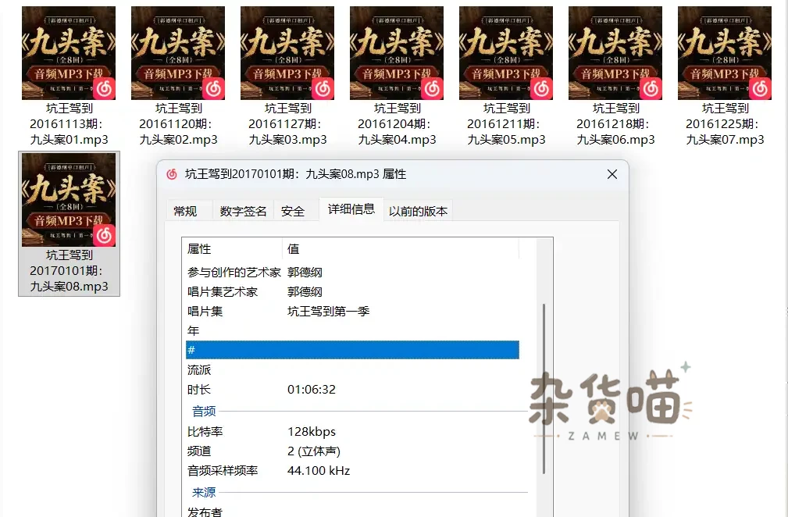Image resolution: width=788 pixels, height=517 pixels.
Task: Select the 九头案06.mp3 file thumbnail
Action: 615,53
